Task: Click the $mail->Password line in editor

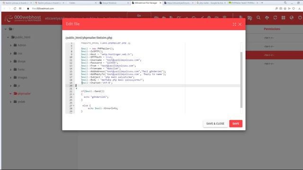Action: tap(99, 63)
